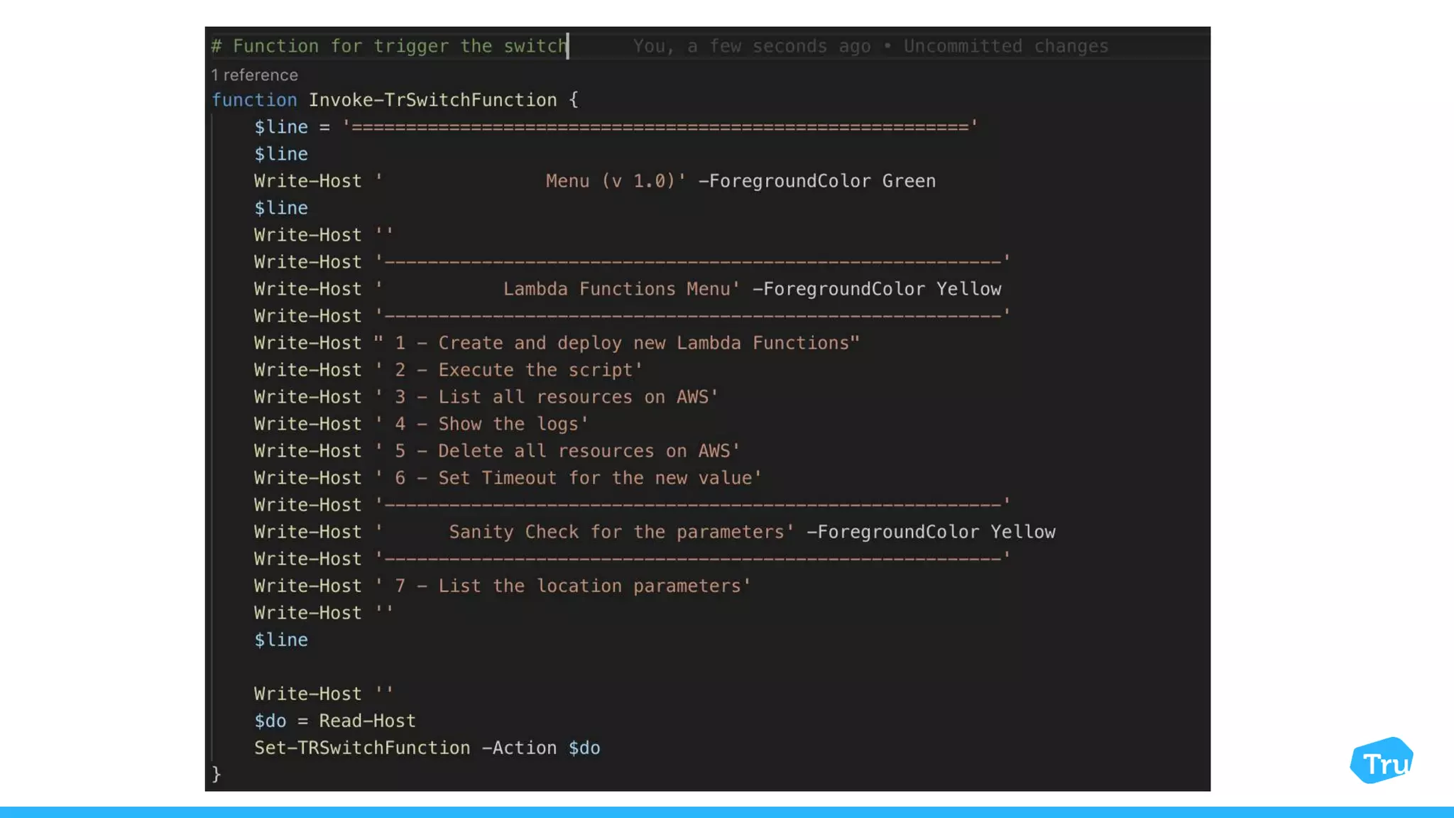The image size is (1454, 818).
Task: Click the Invoke-TrSwitchFunction function name
Action: pos(432,100)
